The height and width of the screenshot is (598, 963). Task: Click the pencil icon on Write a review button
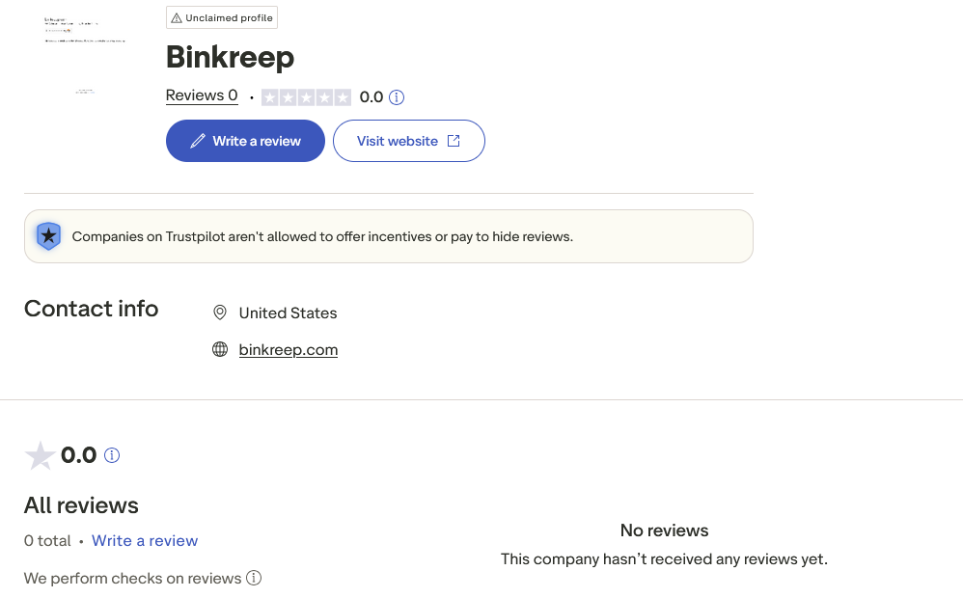[196, 141]
